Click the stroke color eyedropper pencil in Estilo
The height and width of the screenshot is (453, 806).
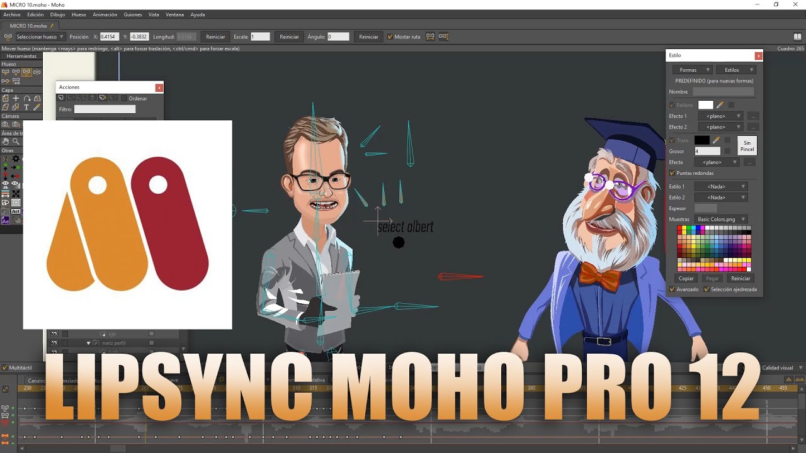pyautogui.click(x=716, y=140)
